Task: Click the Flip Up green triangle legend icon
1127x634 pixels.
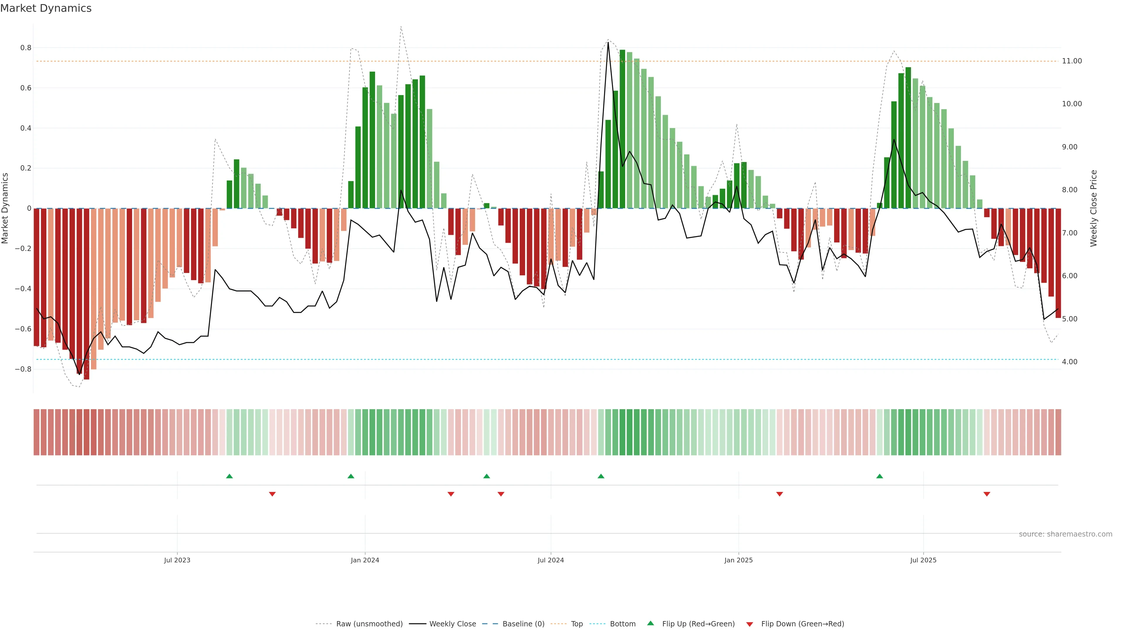Action: (x=650, y=623)
